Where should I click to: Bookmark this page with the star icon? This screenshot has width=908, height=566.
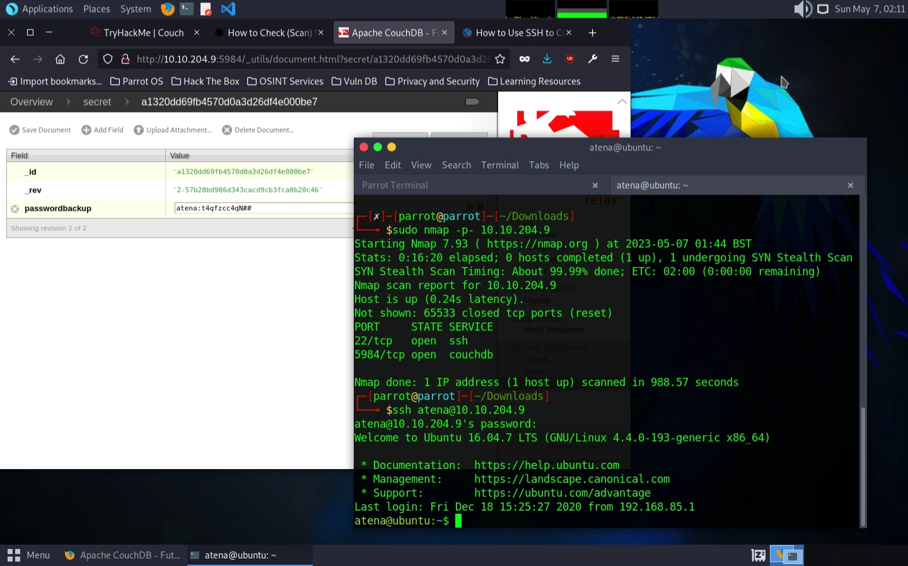click(500, 59)
